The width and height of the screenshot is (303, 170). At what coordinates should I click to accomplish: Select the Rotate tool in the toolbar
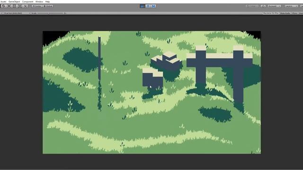3,6
